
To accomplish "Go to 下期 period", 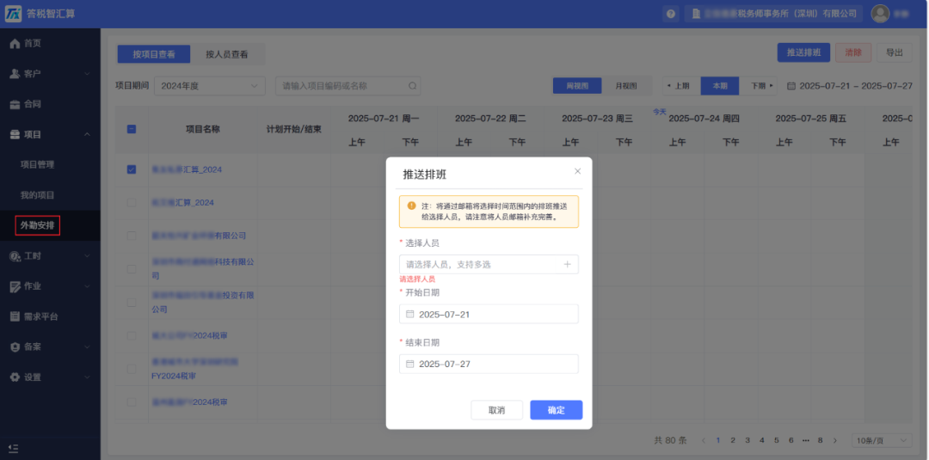I will [x=759, y=86].
